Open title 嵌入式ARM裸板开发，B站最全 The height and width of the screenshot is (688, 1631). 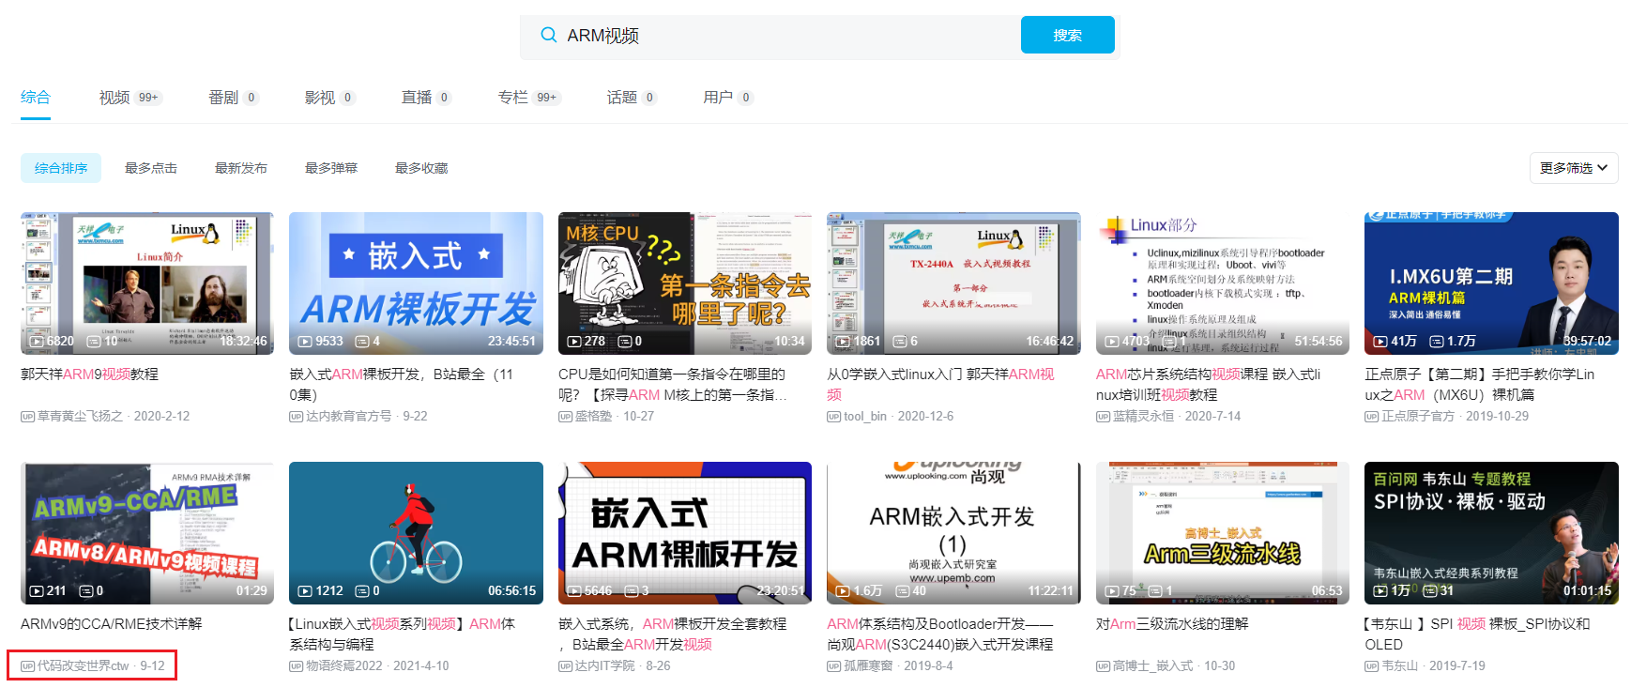[x=402, y=384]
